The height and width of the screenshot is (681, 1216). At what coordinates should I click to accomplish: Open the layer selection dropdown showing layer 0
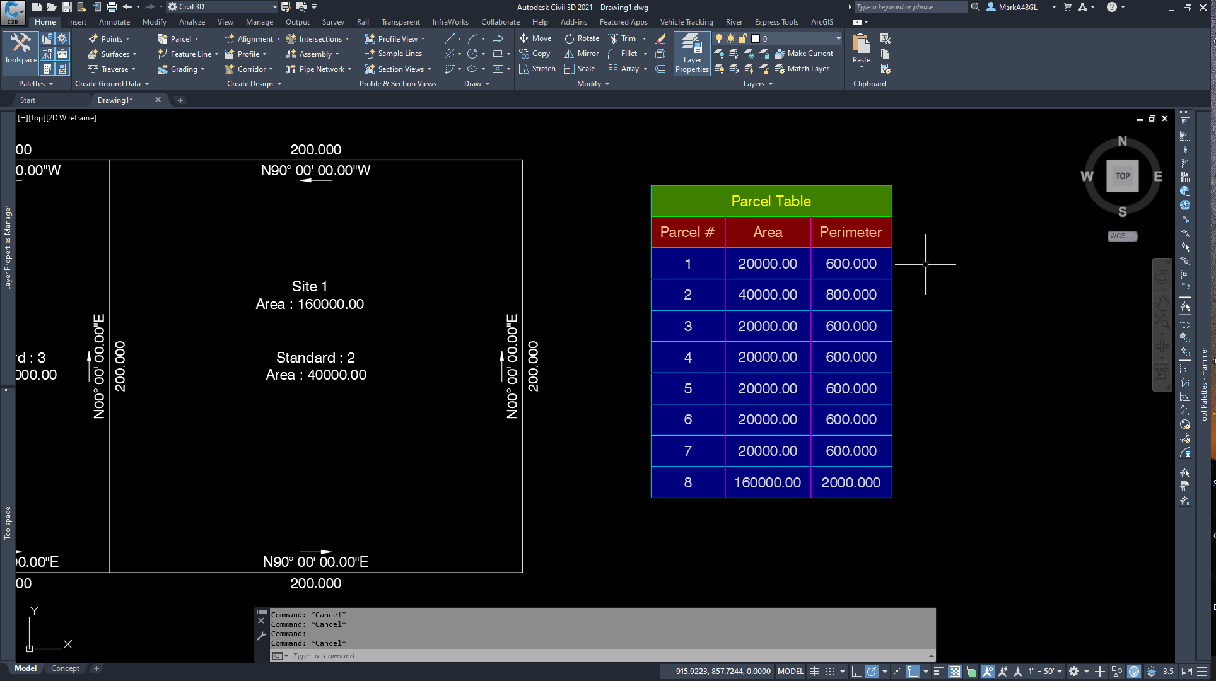(x=838, y=38)
